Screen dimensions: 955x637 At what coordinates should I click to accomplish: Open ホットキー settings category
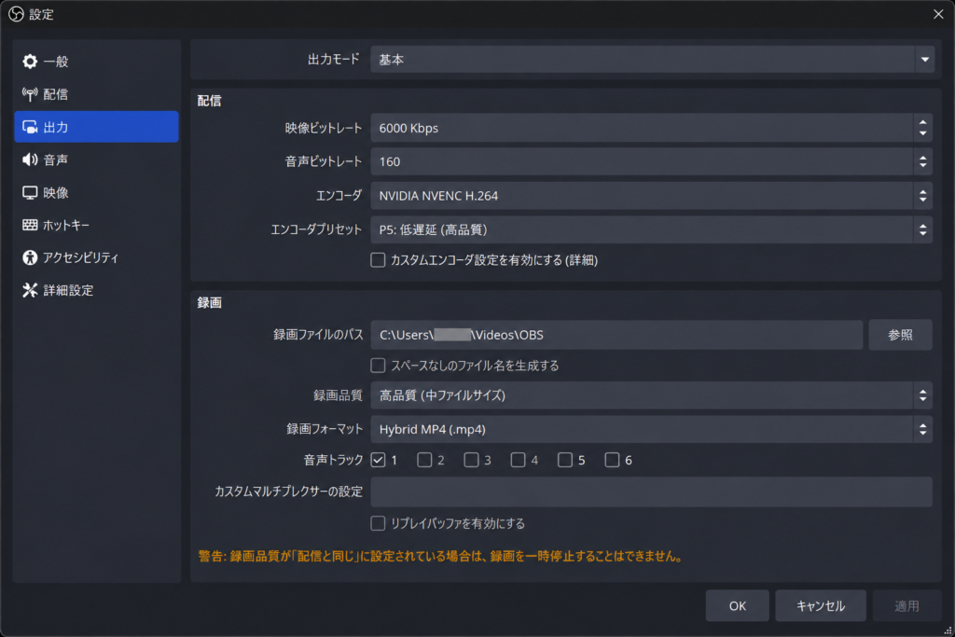click(x=96, y=226)
